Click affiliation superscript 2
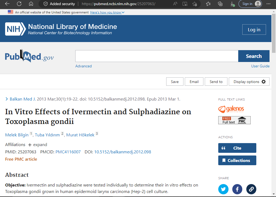Image resolution: width=276 pixels, height=197 pixels. (62, 133)
